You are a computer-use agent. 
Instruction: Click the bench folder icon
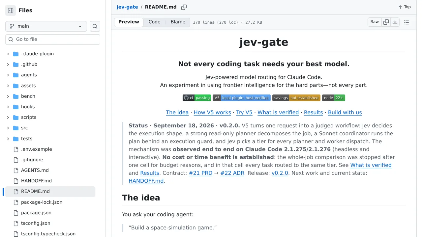(16, 96)
